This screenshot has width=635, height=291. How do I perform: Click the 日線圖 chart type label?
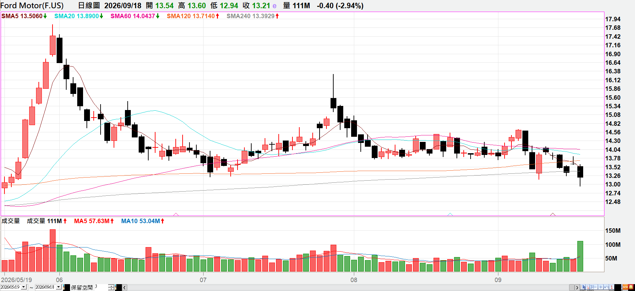click(x=89, y=5)
